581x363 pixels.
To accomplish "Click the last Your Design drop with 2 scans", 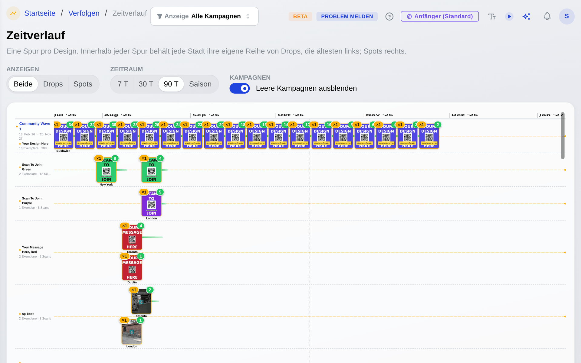I will coord(429,136).
